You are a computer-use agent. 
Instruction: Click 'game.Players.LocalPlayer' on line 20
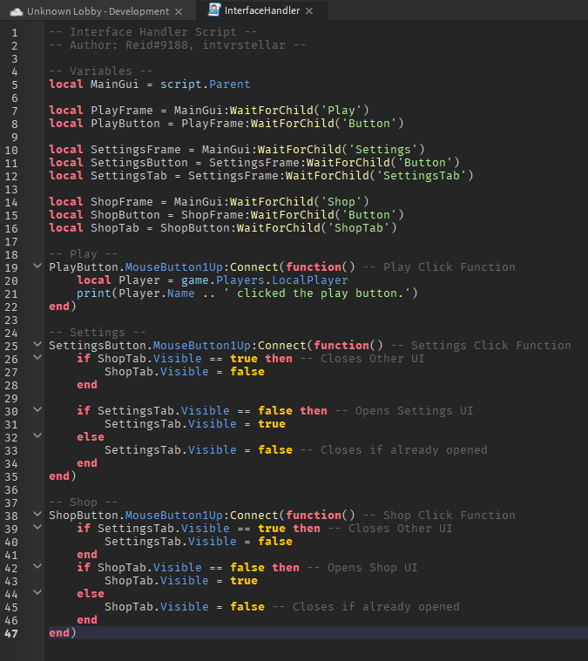(265, 280)
